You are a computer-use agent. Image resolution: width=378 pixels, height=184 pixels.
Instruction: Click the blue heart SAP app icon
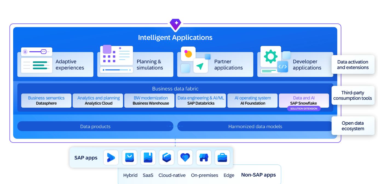185,158
